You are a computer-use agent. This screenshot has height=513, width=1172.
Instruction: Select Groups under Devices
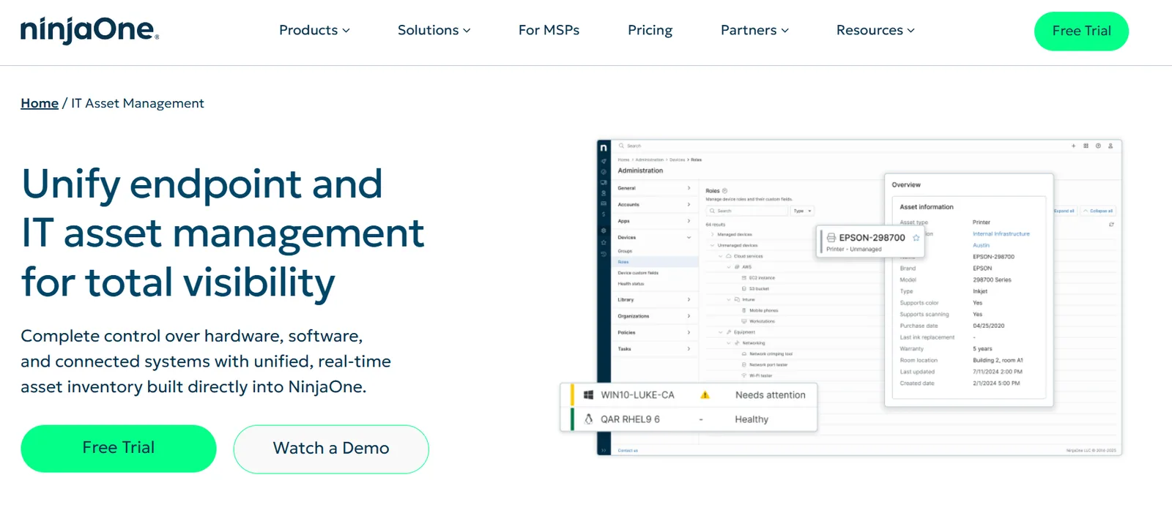(625, 251)
